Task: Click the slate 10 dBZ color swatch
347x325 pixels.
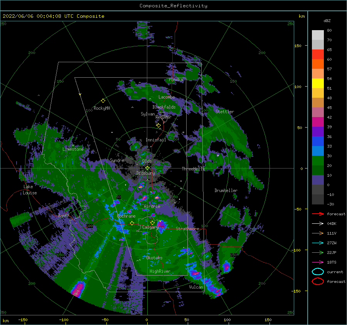Action: 318,180
